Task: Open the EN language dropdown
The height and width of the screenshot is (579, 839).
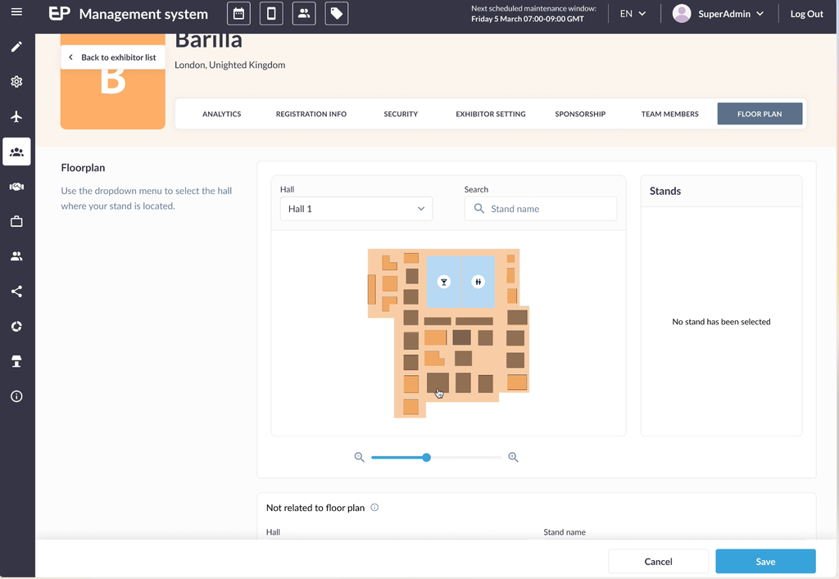Action: (633, 14)
